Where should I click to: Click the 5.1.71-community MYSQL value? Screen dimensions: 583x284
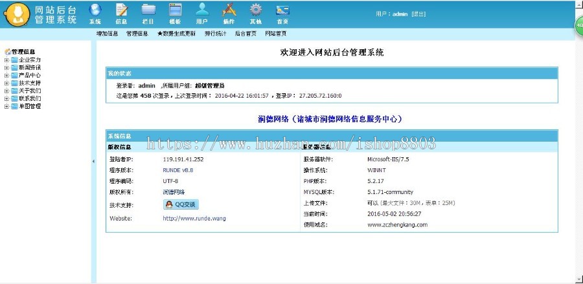[x=390, y=192]
